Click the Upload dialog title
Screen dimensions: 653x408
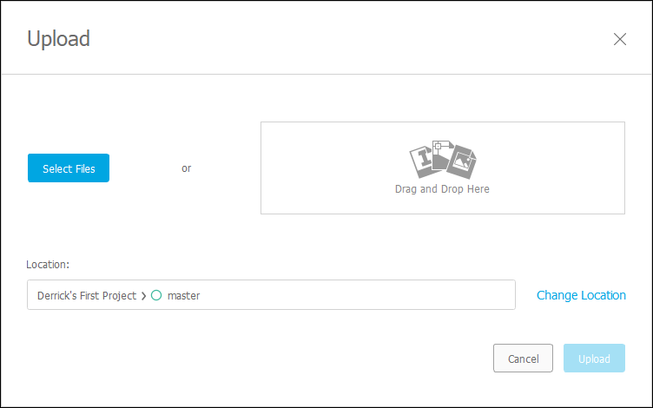click(59, 38)
